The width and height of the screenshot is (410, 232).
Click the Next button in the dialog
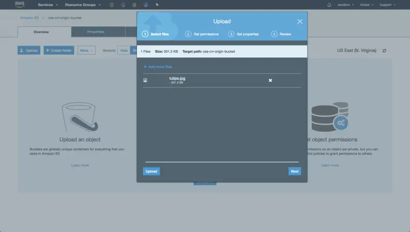coord(295,171)
